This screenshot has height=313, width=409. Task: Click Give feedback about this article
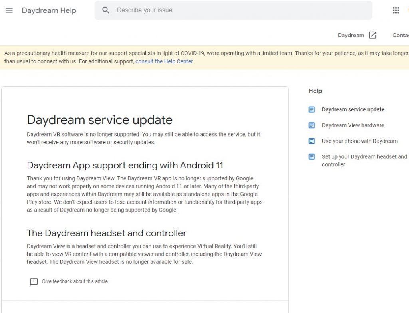[75, 281]
